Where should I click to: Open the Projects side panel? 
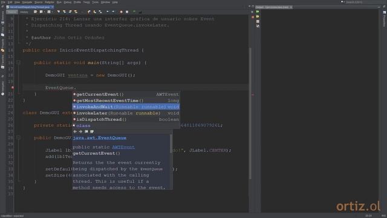pos(2,45)
